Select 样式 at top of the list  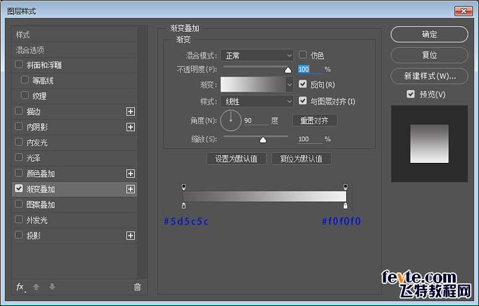[x=75, y=35]
